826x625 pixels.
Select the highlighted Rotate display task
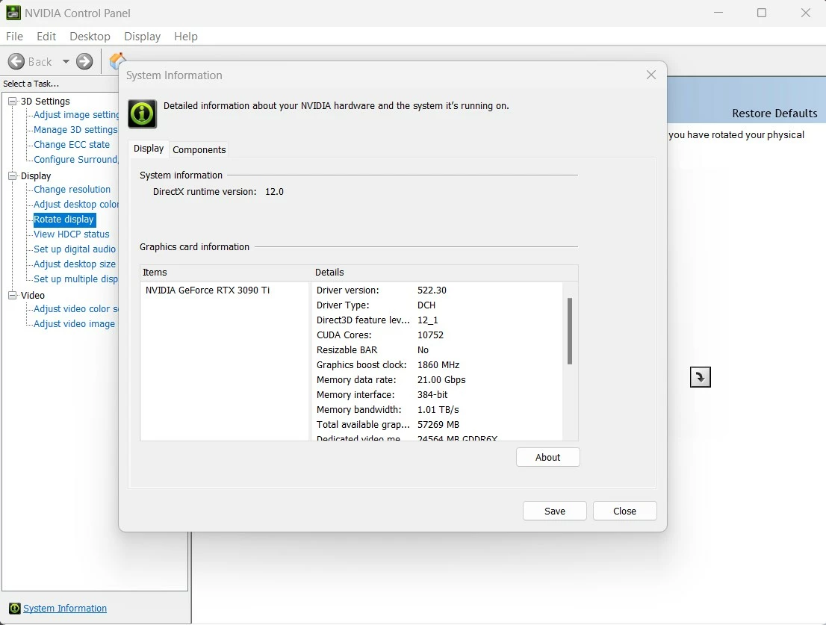[x=63, y=219]
